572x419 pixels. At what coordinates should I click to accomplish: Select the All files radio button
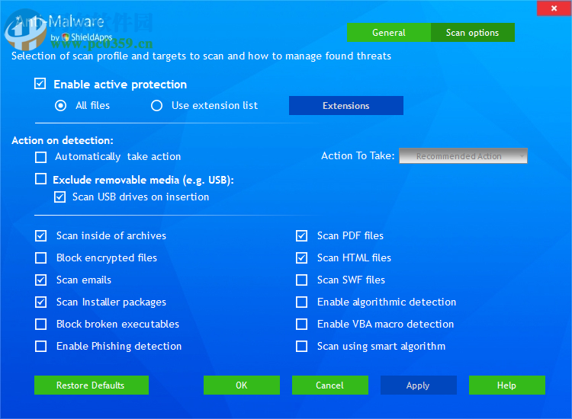coord(60,106)
